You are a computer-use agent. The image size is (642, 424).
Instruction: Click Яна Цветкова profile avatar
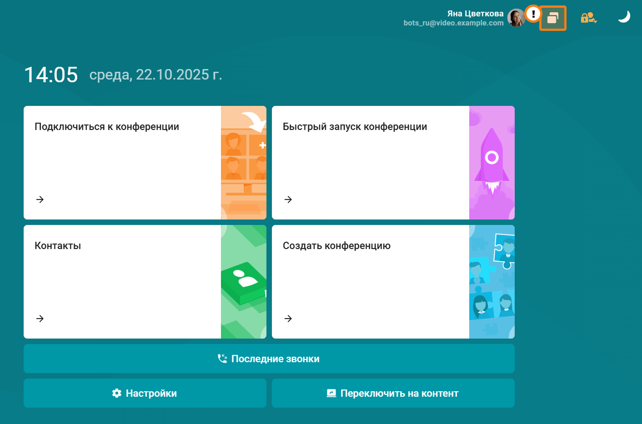click(517, 17)
